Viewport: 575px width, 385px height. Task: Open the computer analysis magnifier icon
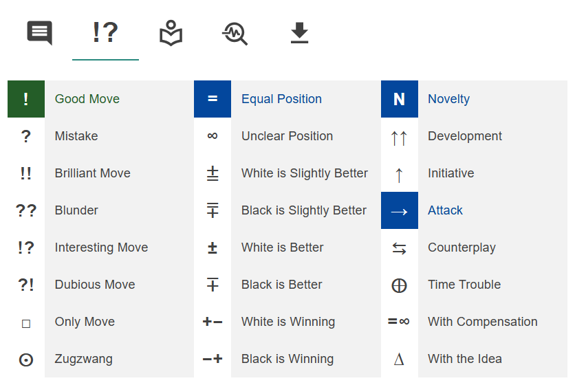click(235, 32)
